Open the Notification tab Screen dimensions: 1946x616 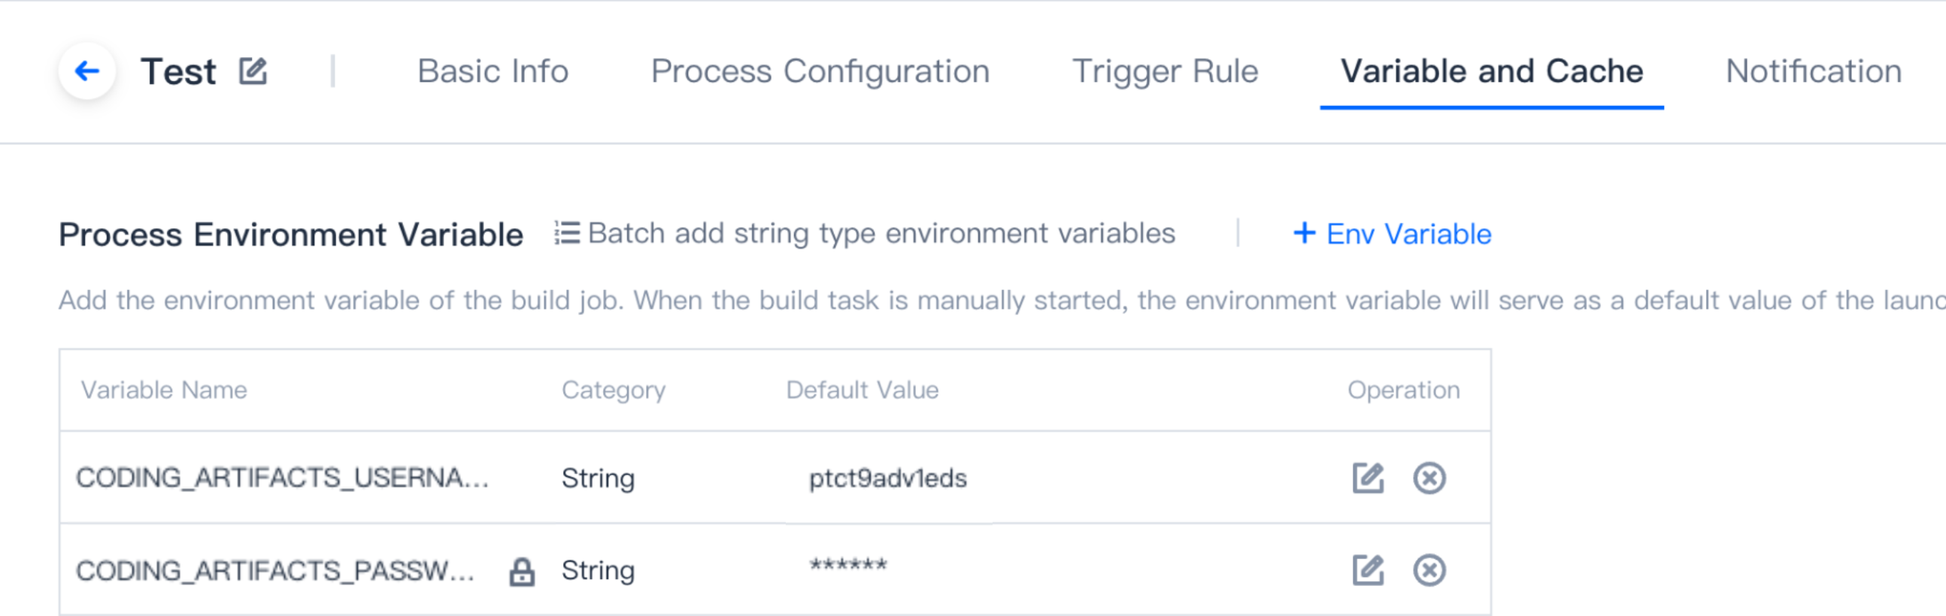(1814, 71)
